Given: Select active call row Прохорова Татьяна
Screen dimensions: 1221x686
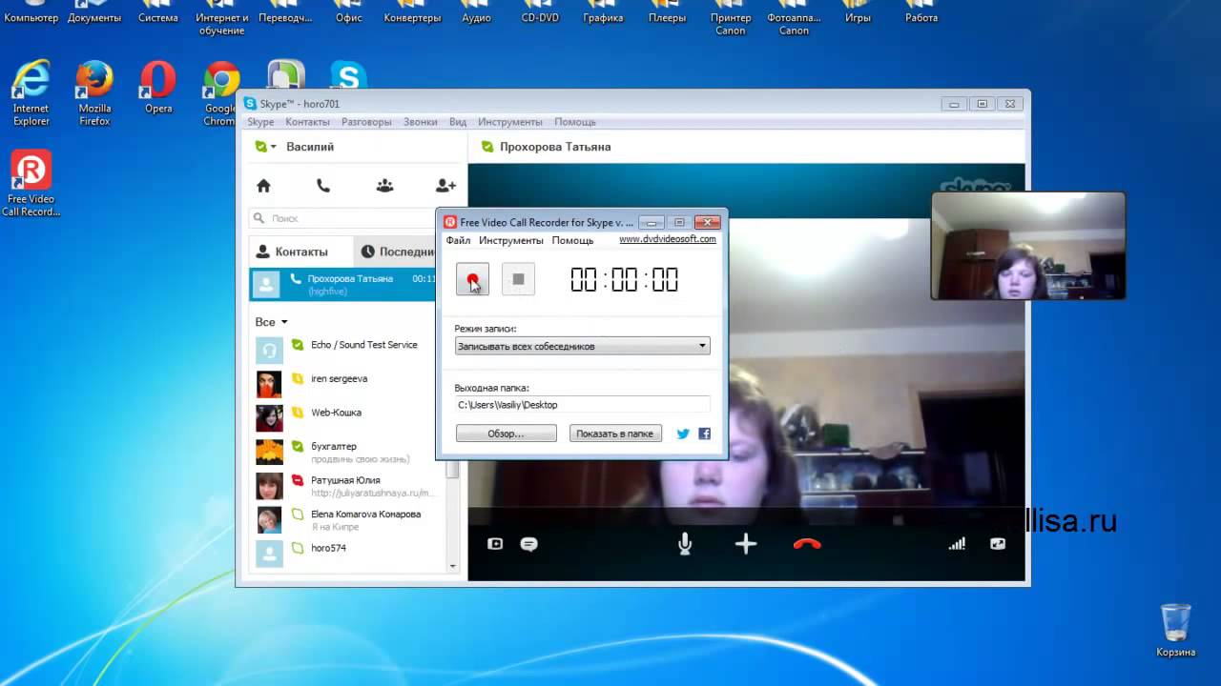Looking at the screenshot, I should click(343, 284).
